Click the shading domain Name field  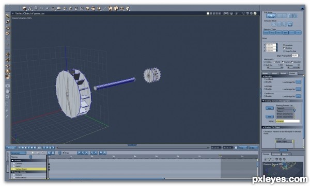pyautogui.click(x=288, y=121)
